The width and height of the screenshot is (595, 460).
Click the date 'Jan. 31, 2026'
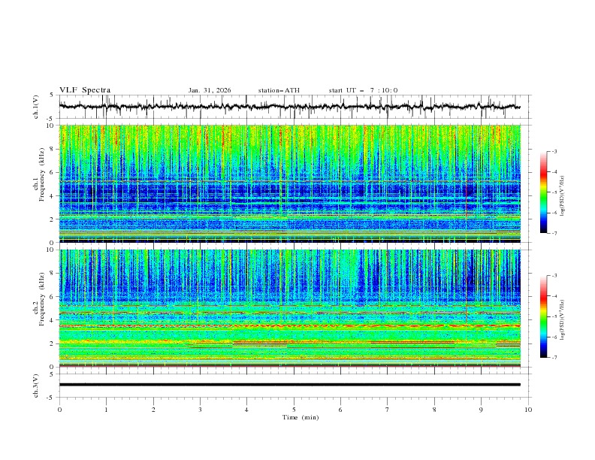point(210,90)
